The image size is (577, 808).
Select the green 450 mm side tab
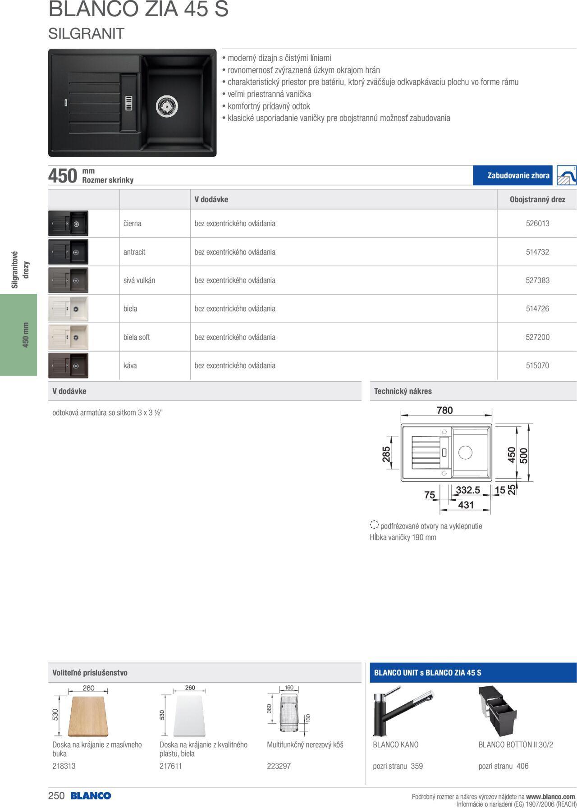(x=18, y=334)
